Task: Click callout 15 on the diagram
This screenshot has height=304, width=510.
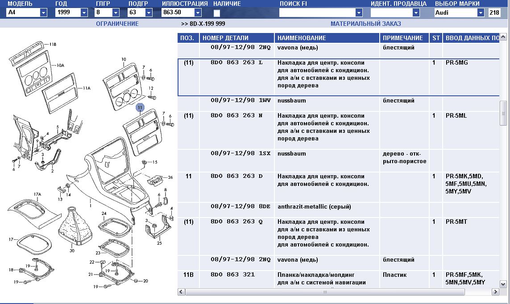Action: click(155, 162)
